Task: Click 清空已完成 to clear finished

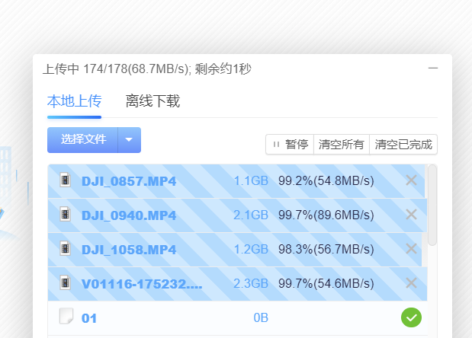Action: pos(403,145)
